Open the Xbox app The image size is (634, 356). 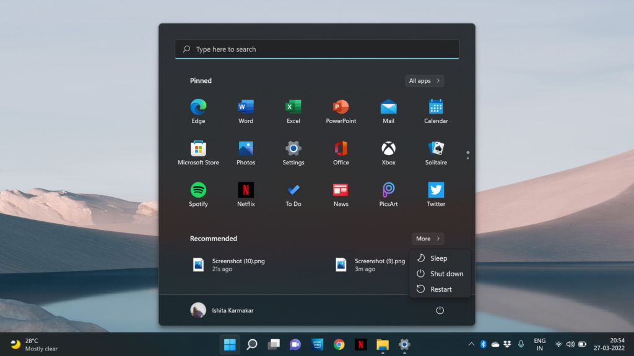pos(388,153)
